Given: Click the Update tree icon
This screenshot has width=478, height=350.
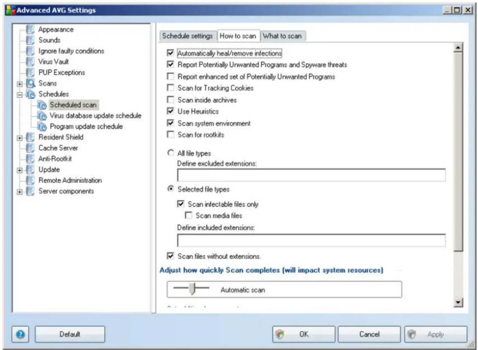Looking at the screenshot, I should pos(30,170).
